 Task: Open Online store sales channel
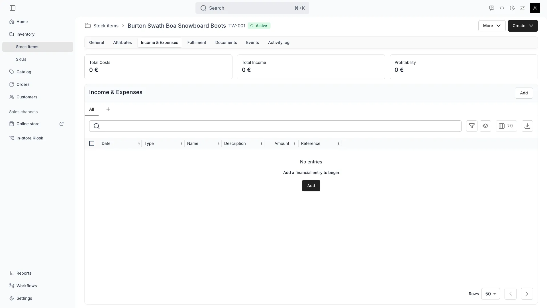click(28, 124)
